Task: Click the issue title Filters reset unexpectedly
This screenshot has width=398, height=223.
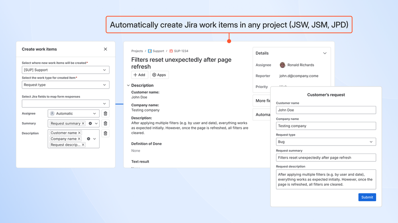Action: (x=181, y=63)
